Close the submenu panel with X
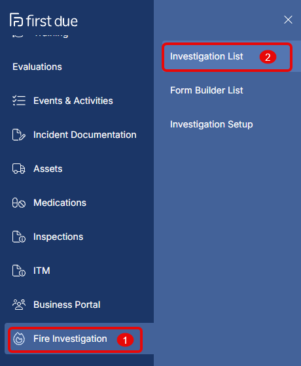The height and width of the screenshot is (366, 301). 288,20
